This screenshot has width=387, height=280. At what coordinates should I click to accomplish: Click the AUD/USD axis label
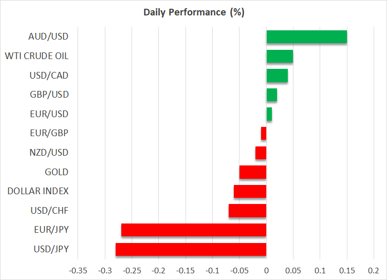click(49, 37)
